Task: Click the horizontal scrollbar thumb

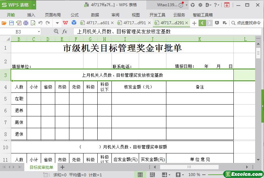Action: (189, 167)
